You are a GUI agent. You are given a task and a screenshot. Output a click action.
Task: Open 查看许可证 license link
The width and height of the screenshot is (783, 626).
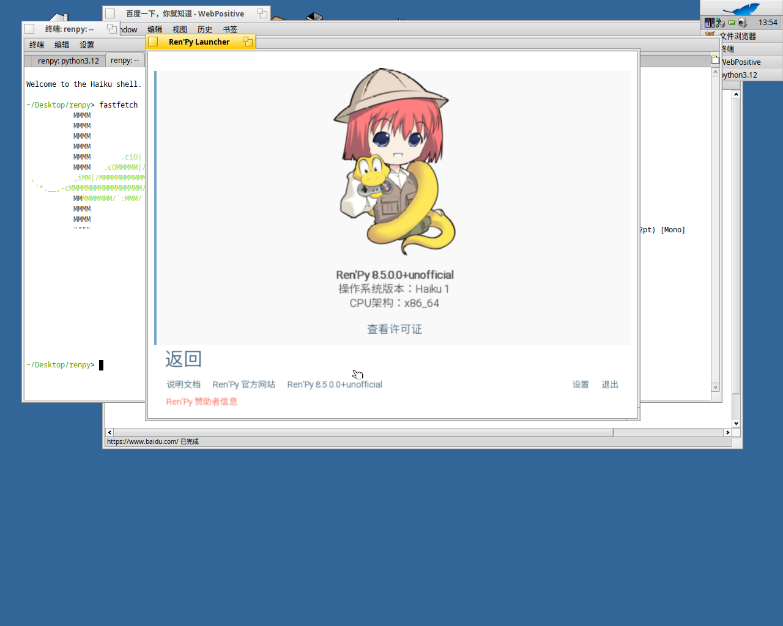tap(395, 329)
